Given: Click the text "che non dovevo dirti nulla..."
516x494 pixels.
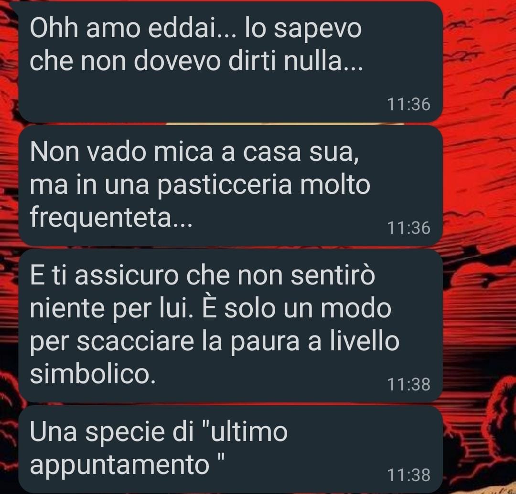Looking at the screenshot, I should tap(196, 61).
